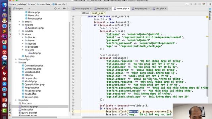Open Photoshop from the dock
This screenshot has height=119, width=212.
pyautogui.click(x=4, y=63)
